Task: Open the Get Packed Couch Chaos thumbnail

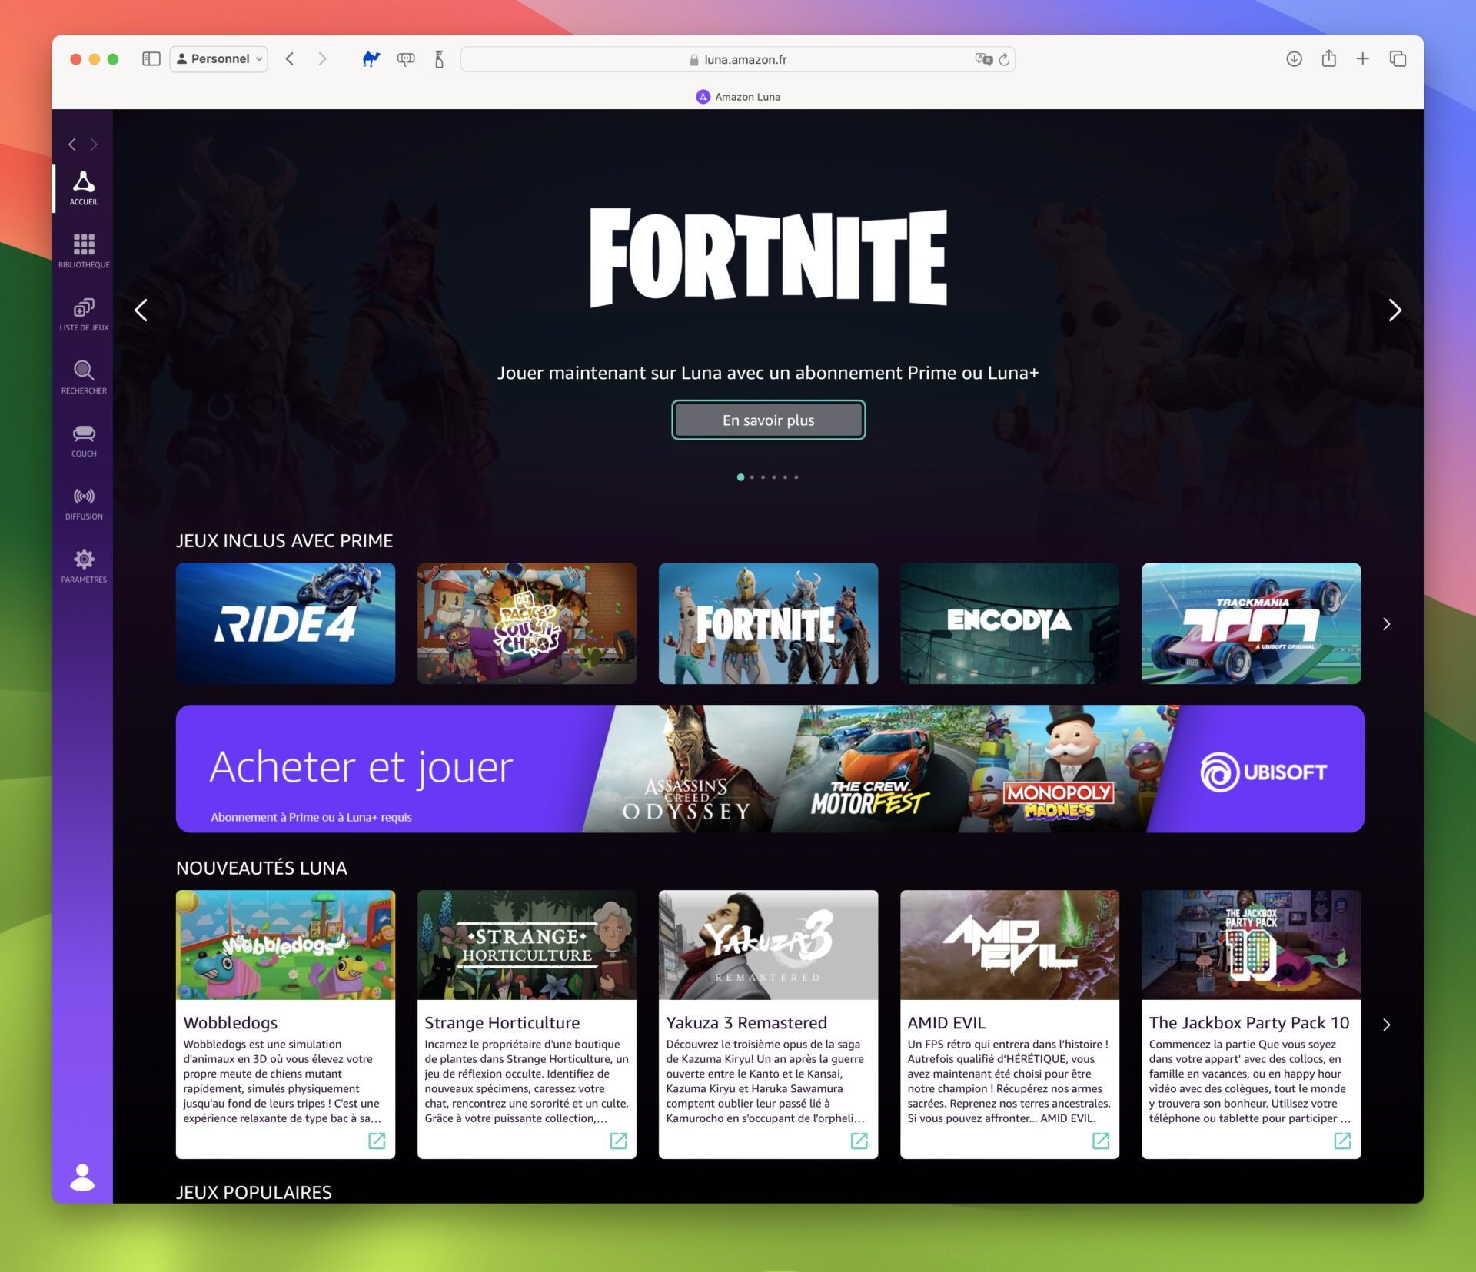Action: coord(527,623)
